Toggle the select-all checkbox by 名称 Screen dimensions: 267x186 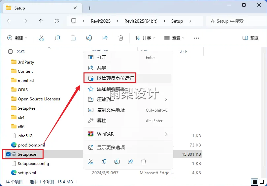[x=10, y=51]
